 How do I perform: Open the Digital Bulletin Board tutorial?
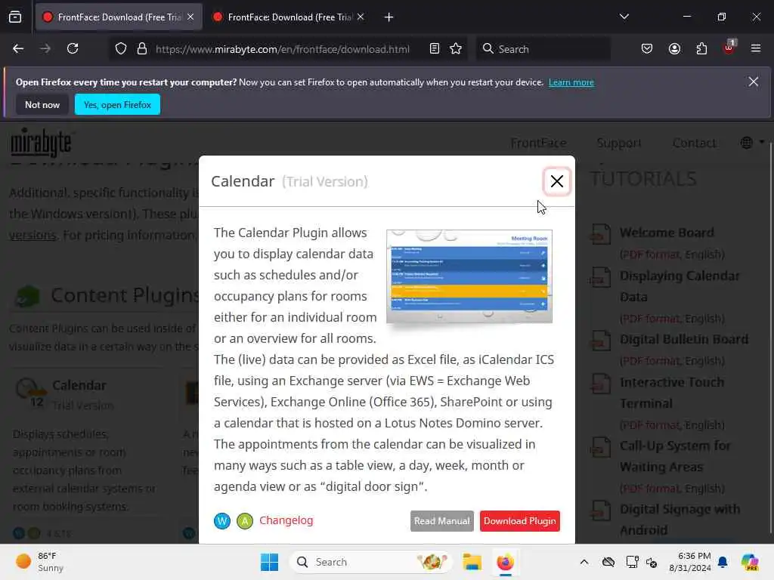(x=683, y=339)
